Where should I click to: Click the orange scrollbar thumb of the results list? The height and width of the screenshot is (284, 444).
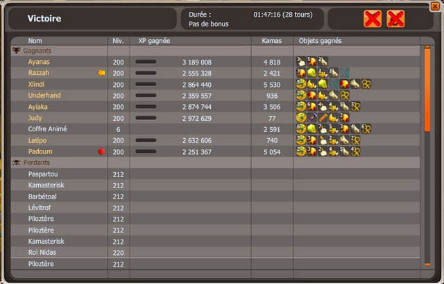tap(427, 89)
